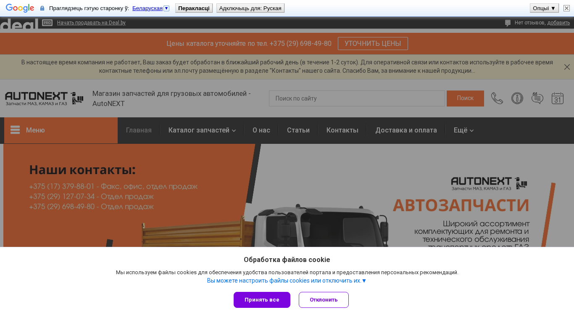Select the Беларуская language link
This screenshot has height=323, width=574.
coord(147,8)
